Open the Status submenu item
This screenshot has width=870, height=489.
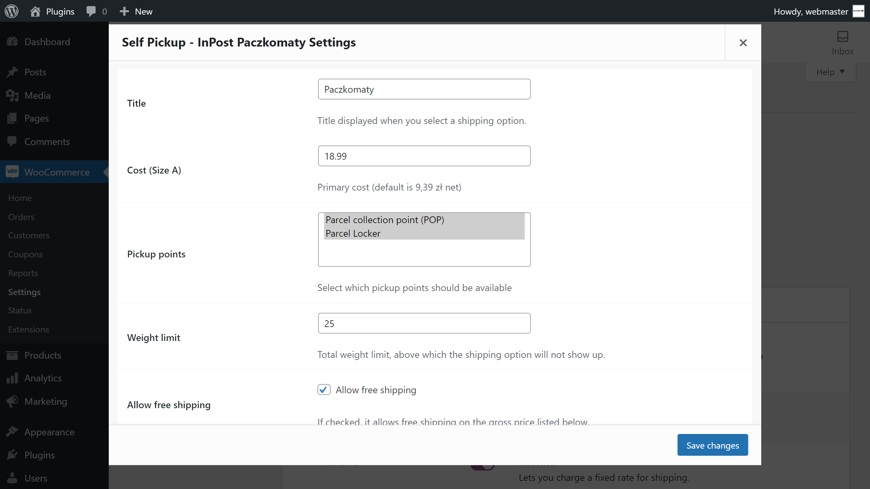pyautogui.click(x=20, y=310)
